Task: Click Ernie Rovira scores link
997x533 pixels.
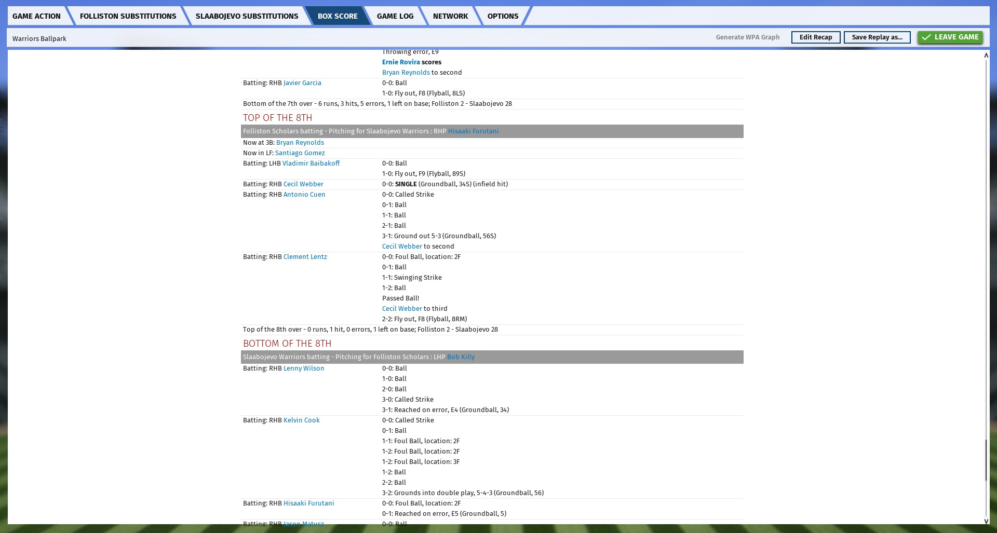Action: [401, 62]
